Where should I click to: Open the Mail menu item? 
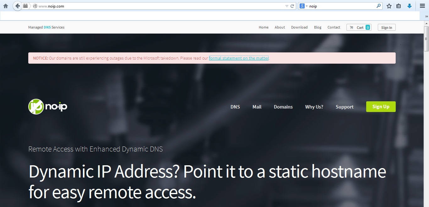point(257,107)
